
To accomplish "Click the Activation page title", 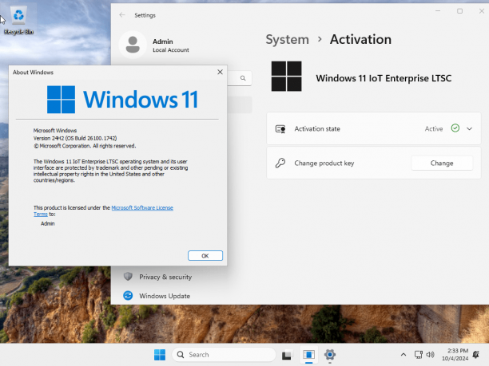I will [x=360, y=40].
